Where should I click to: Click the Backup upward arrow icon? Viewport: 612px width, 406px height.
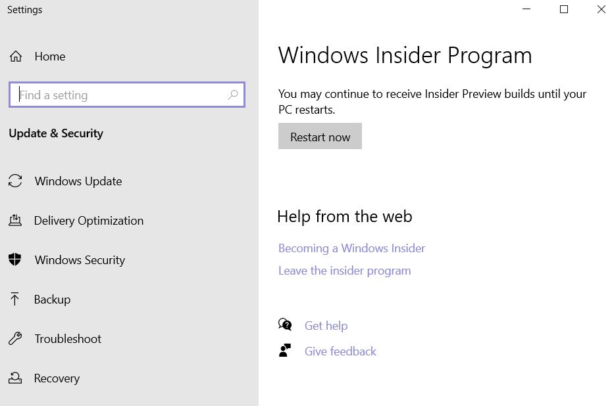[15, 299]
